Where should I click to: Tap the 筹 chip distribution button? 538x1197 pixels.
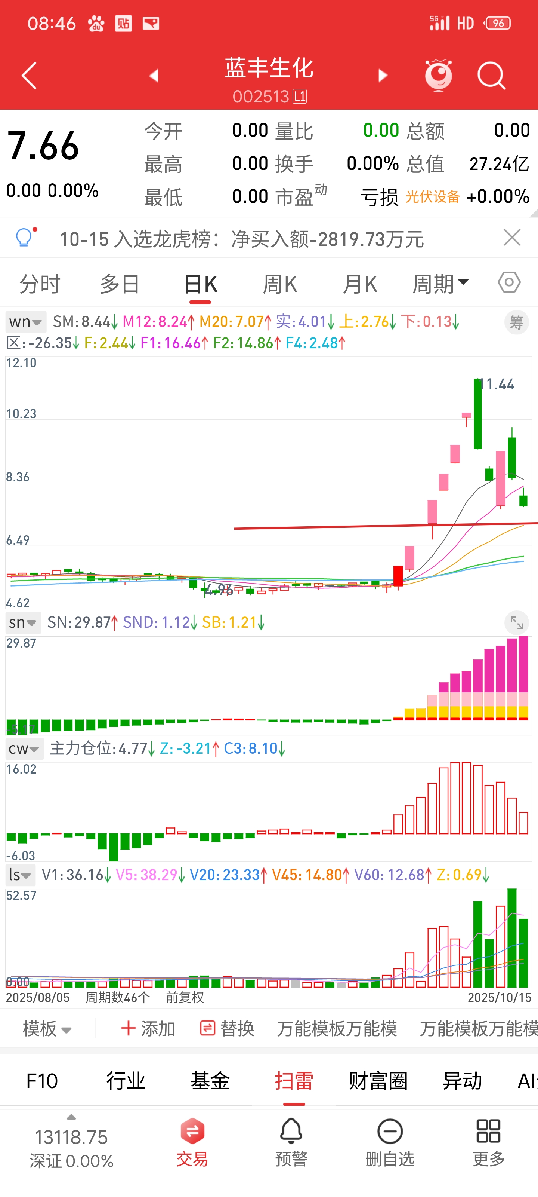(x=516, y=322)
